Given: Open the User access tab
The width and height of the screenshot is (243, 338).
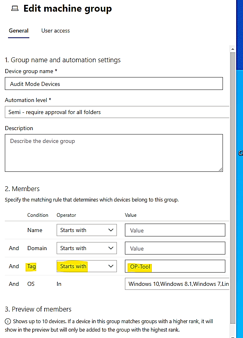Looking at the screenshot, I should [55, 31].
